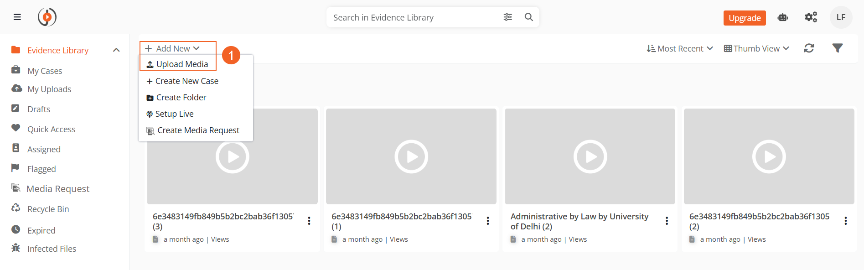Toggle the Add New dropdown
This screenshot has width=864, height=270.
172,48
